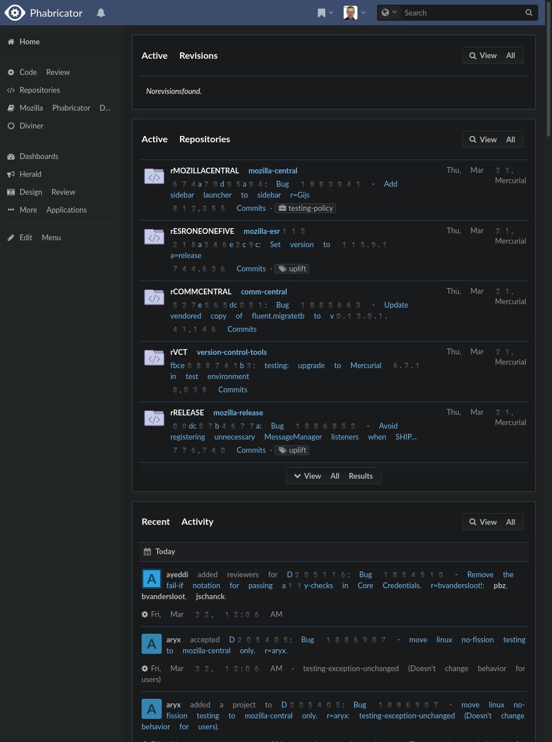Screen dimensions: 552x742
Task: Open 744,636 Commits for mozilla-esr115
Action: pyautogui.click(x=219, y=268)
